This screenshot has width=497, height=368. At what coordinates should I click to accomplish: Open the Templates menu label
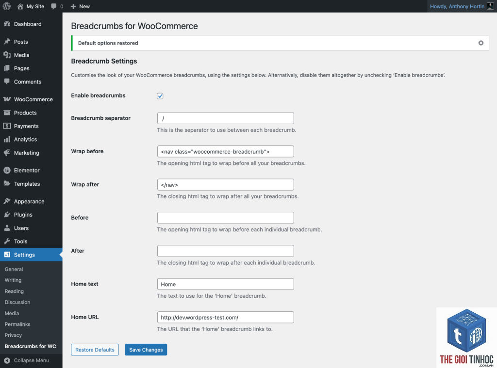[27, 184]
